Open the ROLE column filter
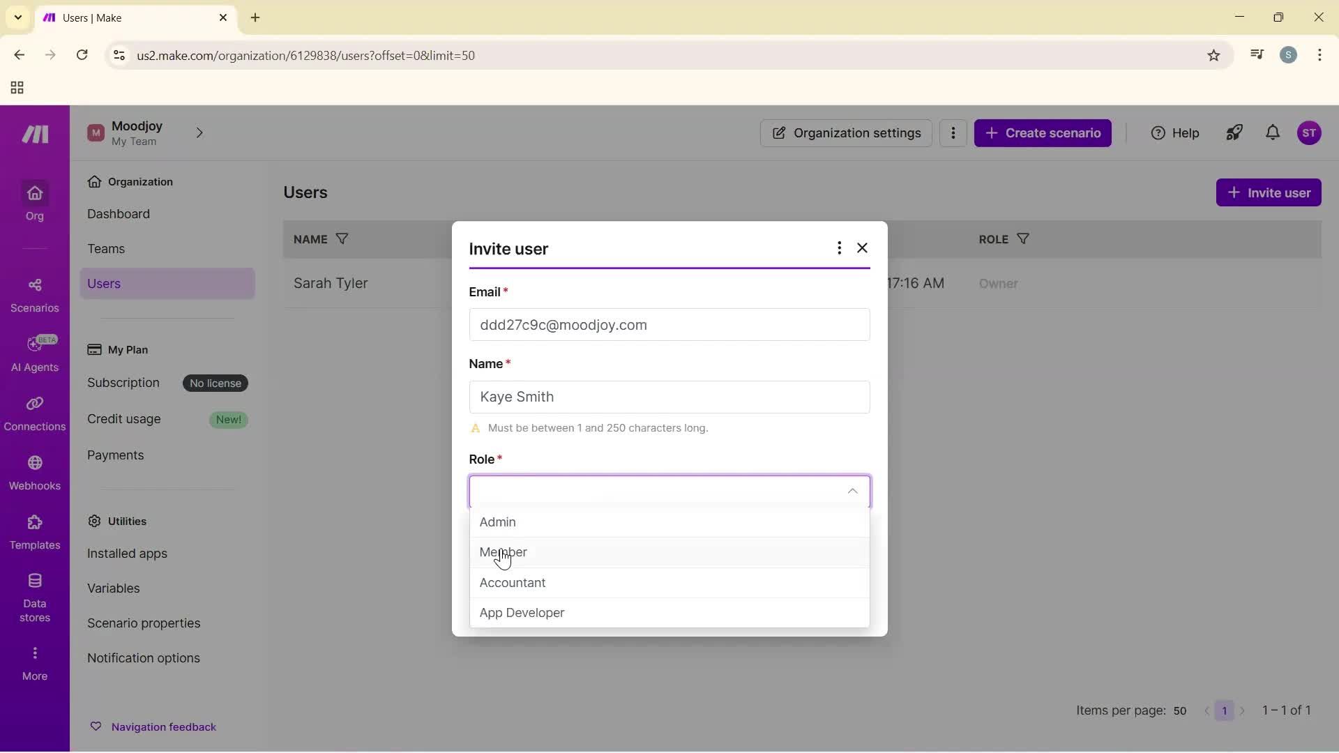 point(1023,239)
